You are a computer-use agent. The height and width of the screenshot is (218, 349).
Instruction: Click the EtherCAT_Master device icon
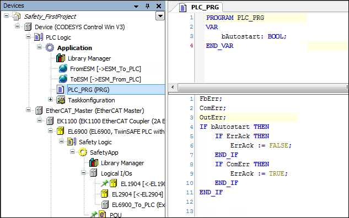pos(39,111)
